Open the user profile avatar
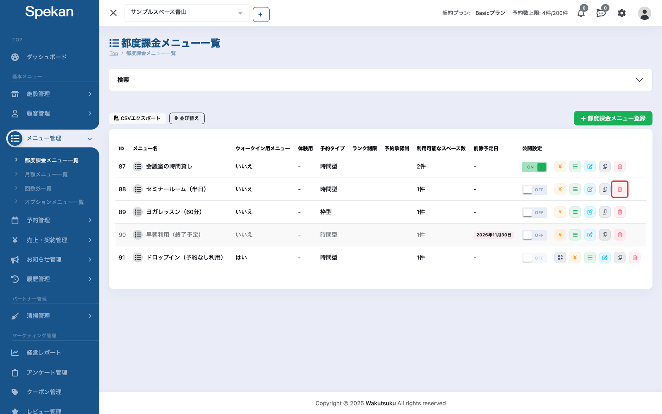This screenshot has height=414, width=662. pos(644,13)
